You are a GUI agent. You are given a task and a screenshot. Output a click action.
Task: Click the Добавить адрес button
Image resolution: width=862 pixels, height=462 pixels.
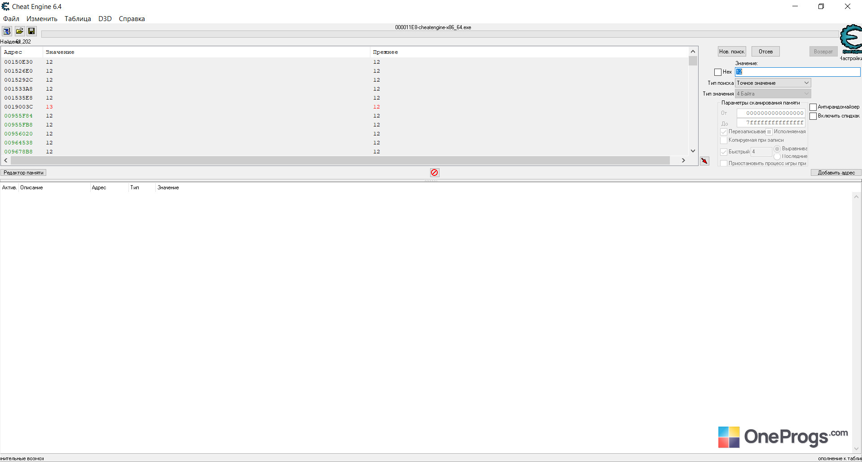pyautogui.click(x=836, y=173)
